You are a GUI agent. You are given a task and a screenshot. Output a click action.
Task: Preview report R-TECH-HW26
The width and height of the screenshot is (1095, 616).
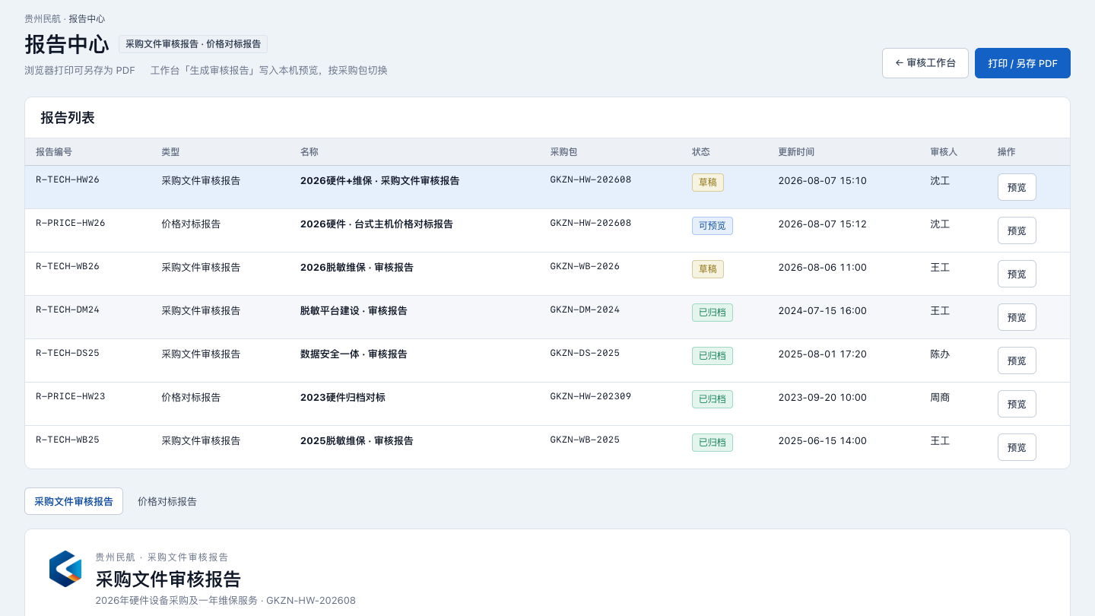[x=1017, y=187]
